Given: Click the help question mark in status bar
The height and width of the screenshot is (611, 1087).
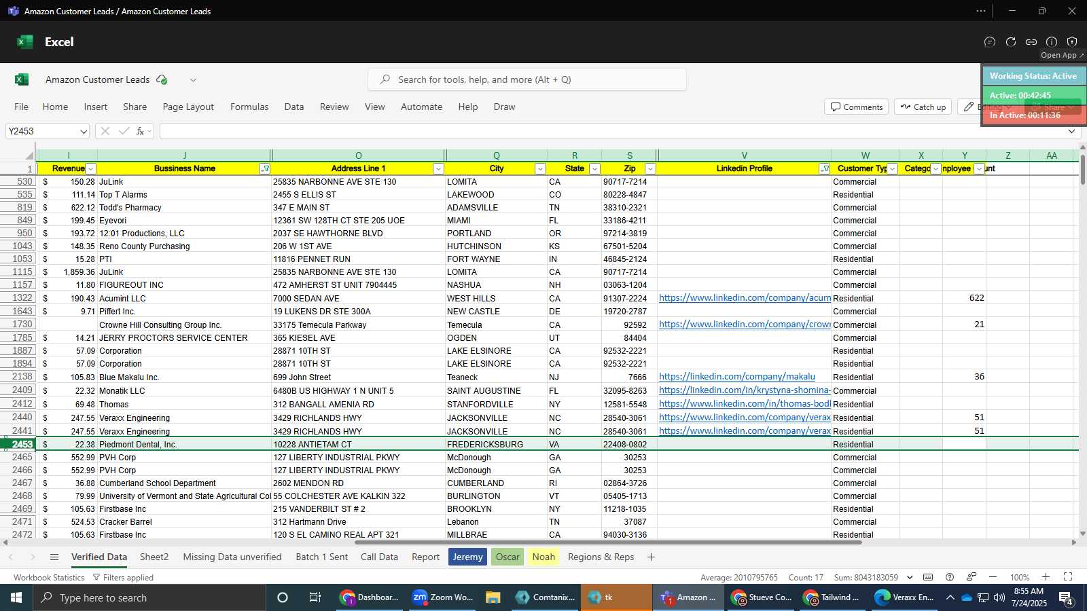Looking at the screenshot, I should 950,577.
